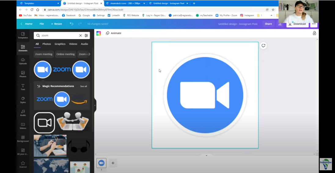Open the Starred sidebar panel
Screen dimensions: 335x173
[23, 164]
